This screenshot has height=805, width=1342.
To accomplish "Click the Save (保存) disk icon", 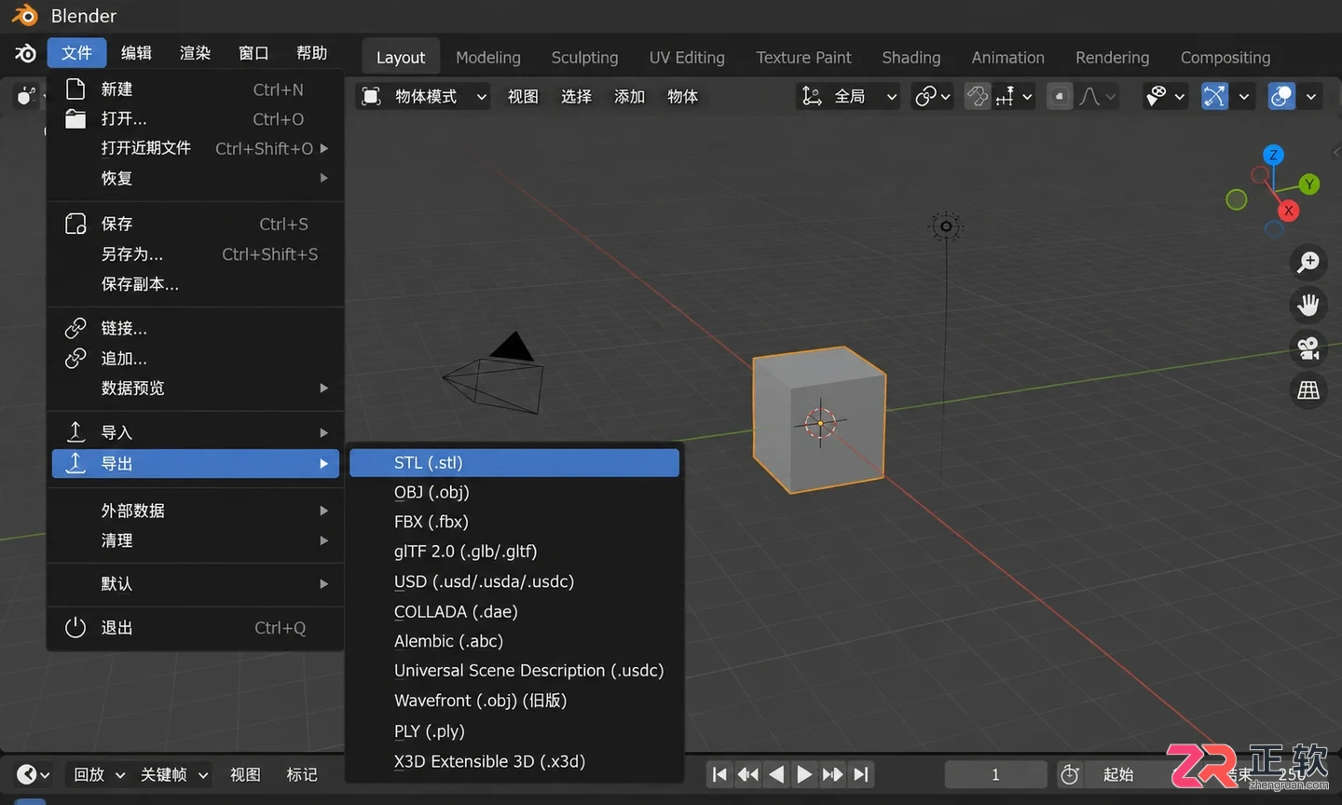I will point(75,224).
